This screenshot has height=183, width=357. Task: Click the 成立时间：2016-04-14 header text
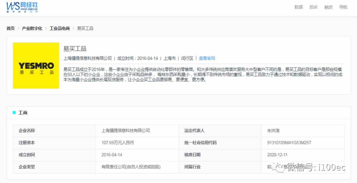pyautogui.click(x=138, y=58)
